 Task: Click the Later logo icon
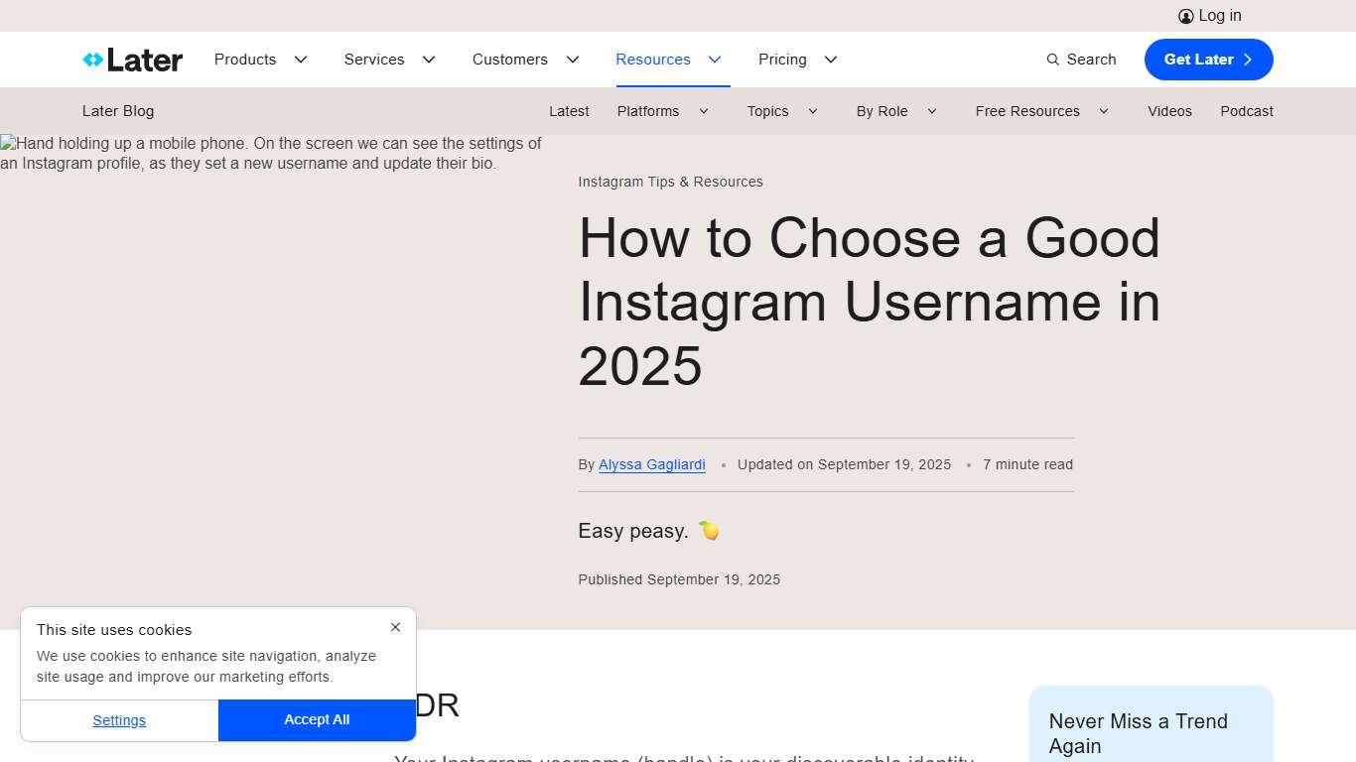(94, 60)
